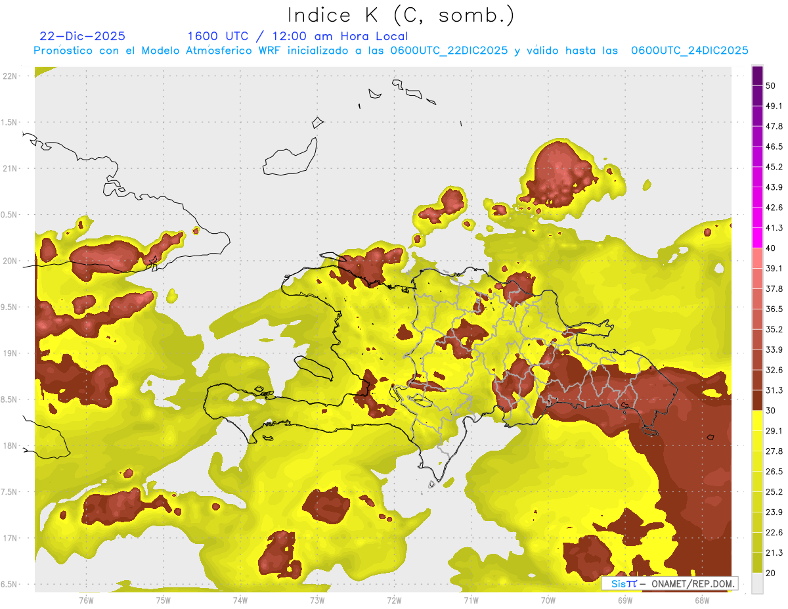Click the 21N latitude label
The image size is (788, 609).
pyautogui.click(x=11, y=168)
